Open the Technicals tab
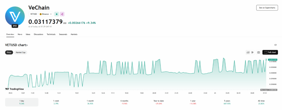The height and width of the screenshot is (110, 282). (x=51, y=34)
